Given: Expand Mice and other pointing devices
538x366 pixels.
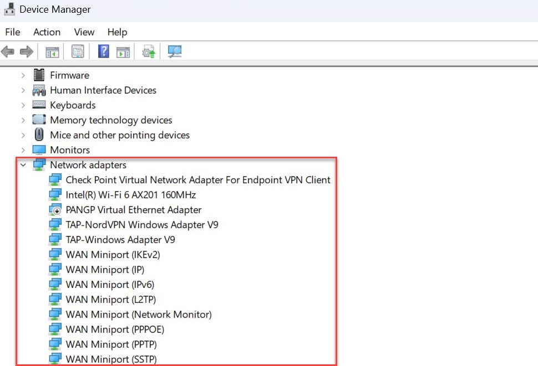Looking at the screenshot, I should coord(23,135).
